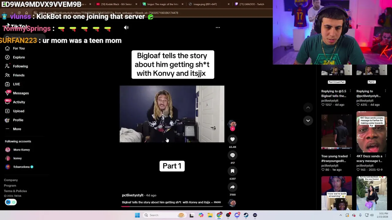Image resolution: width=392 pixels, height=220 pixels.
Task: Open pctlivetystylt profile under the video
Action: tap(133, 195)
